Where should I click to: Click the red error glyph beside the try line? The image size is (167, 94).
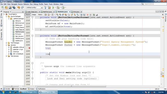(x=29, y=48)
